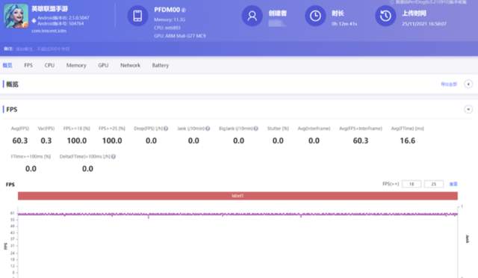Click the duration 0h 12m 41s text
This screenshot has width=478, height=278.
click(344, 23)
